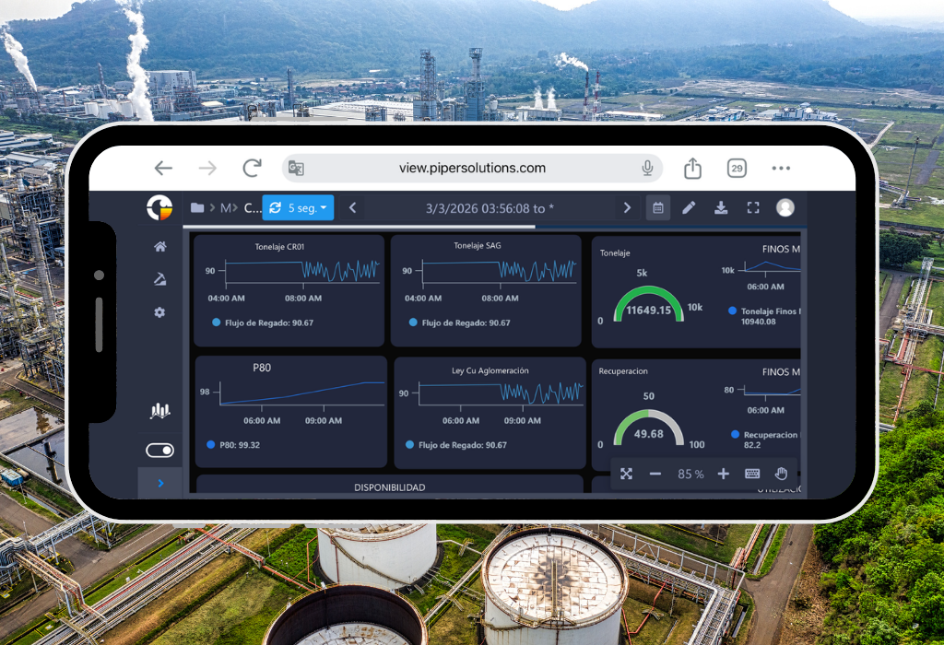Toggle the sidebar switch

(x=159, y=451)
